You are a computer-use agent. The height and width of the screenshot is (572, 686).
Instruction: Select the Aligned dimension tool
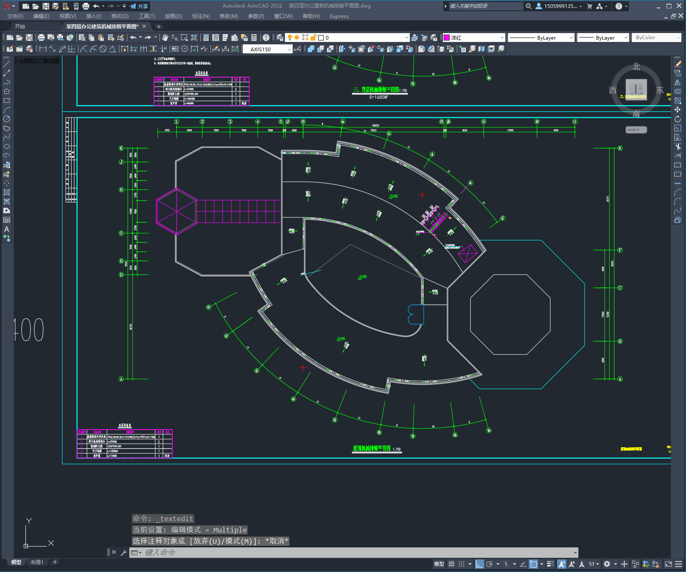[53, 49]
